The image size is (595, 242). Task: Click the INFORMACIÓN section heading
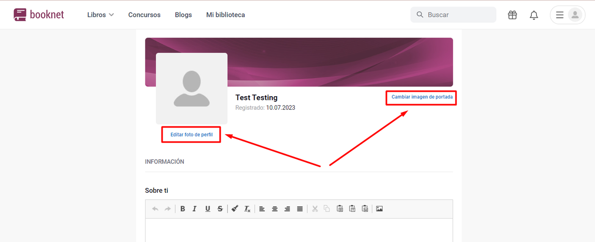coord(165,162)
